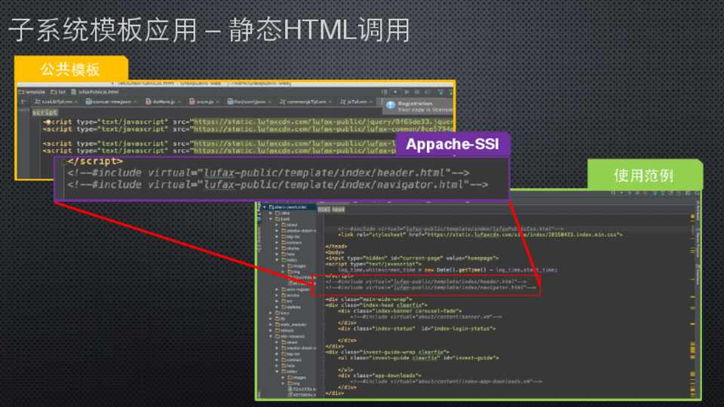
Task: Click the script breadcrumb tag in upper editor
Action: (44, 112)
